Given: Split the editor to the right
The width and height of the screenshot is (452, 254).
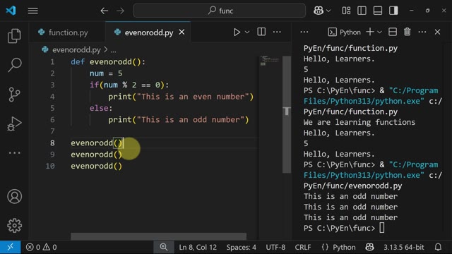Looking at the screenshot, I should 261,32.
